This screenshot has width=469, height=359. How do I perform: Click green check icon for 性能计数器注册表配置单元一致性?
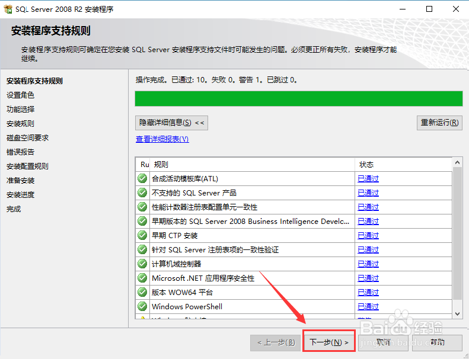[142, 207]
